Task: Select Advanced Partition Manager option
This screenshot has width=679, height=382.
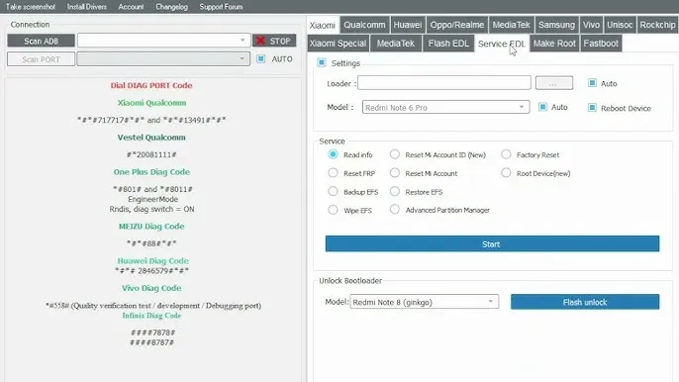Action: click(395, 209)
